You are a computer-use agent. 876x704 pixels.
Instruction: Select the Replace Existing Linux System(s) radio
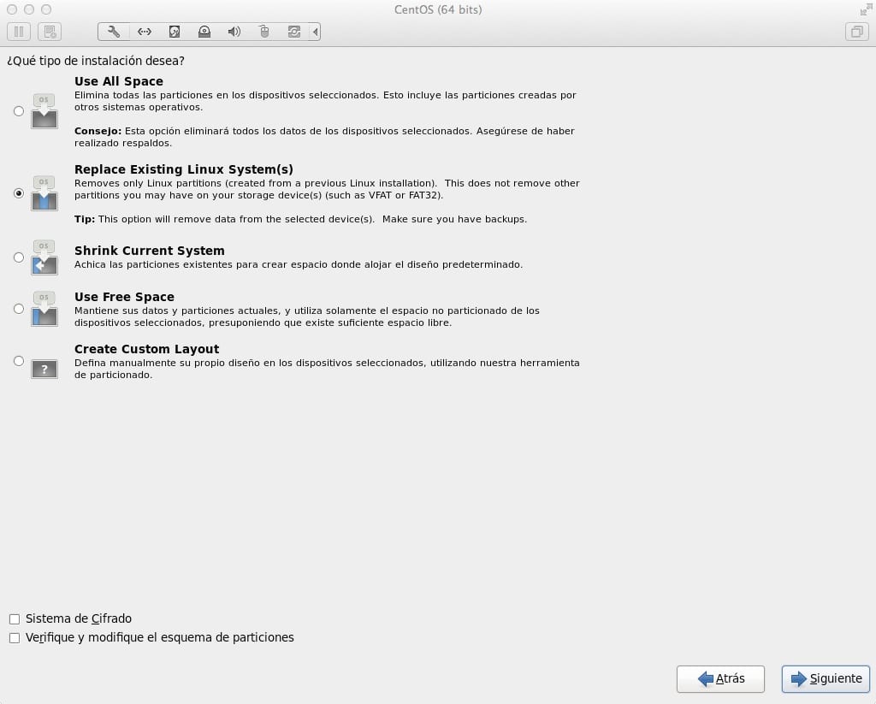(x=19, y=193)
